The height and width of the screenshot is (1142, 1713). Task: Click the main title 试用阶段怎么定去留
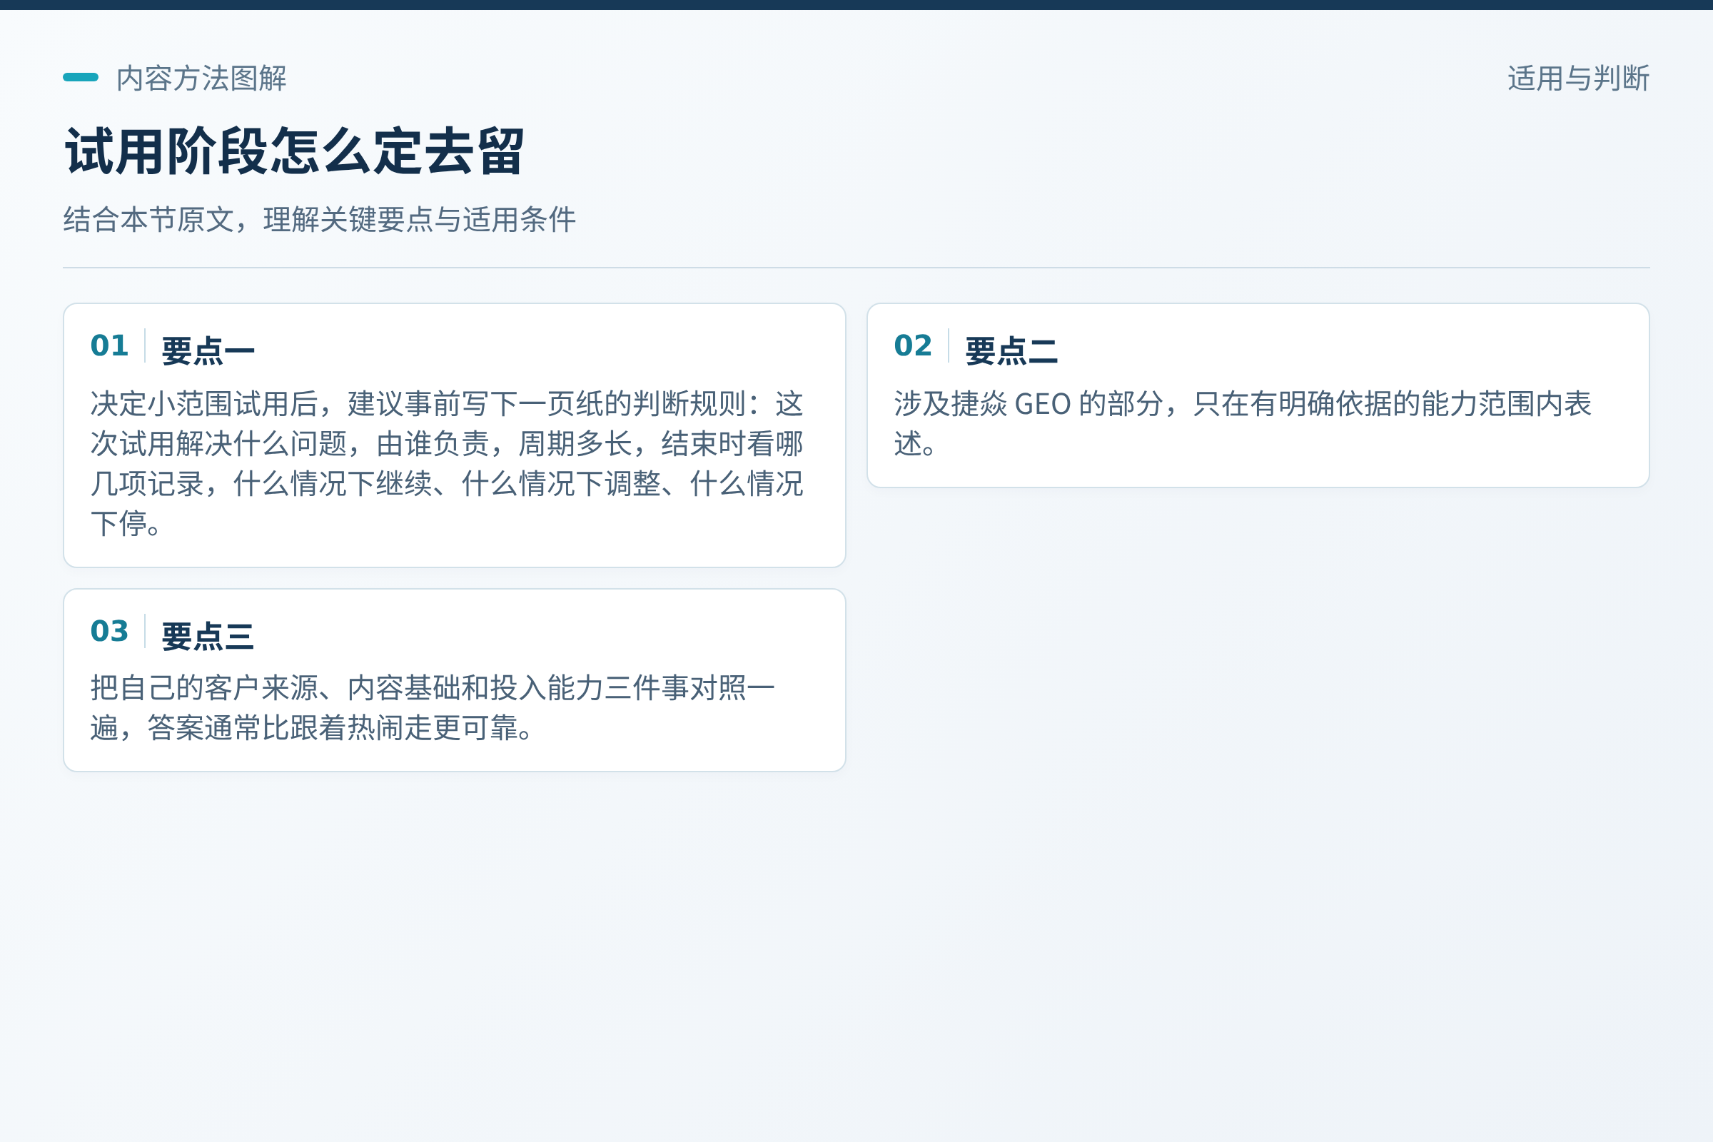294,151
